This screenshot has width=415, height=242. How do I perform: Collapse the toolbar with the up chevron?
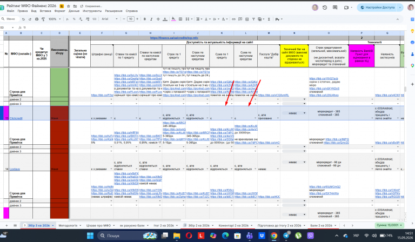coord(398,19)
